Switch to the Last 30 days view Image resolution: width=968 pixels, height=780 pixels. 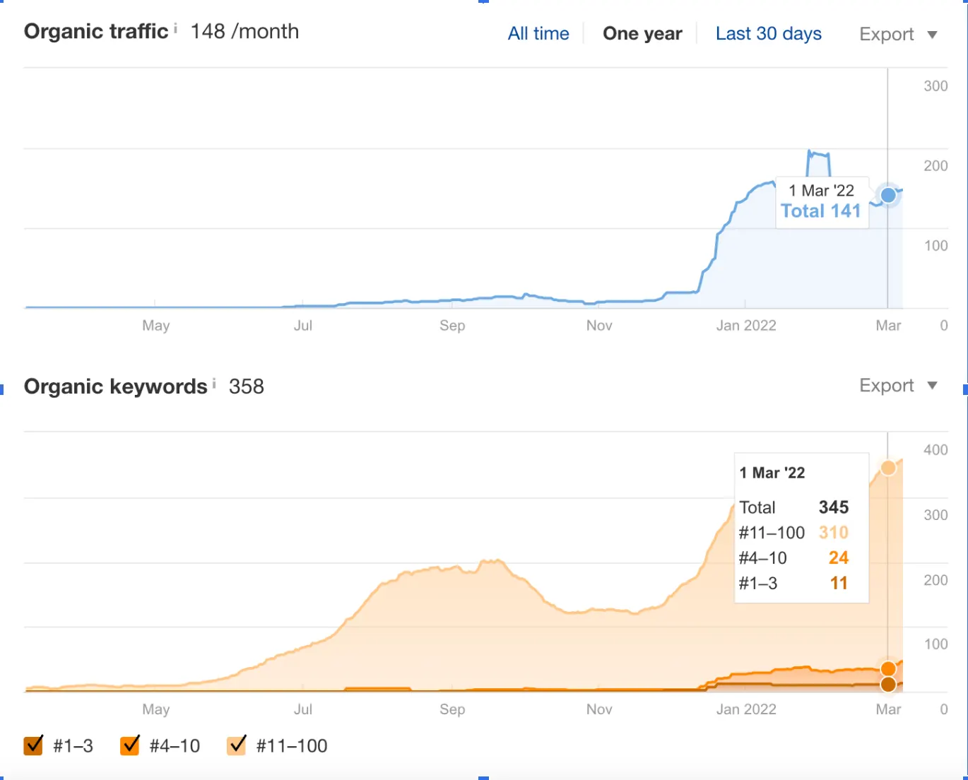click(767, 33)
